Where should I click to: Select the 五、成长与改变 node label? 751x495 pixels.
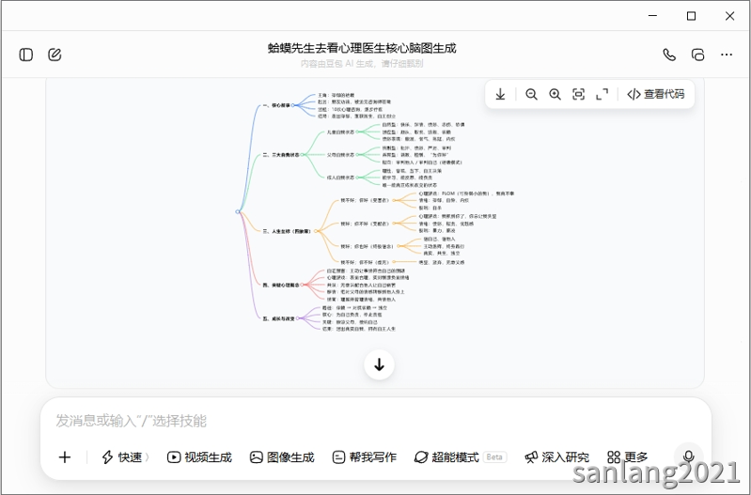click(279, 318)
